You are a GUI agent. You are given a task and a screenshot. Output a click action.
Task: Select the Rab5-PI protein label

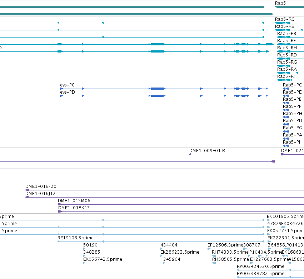[x=291, y=142]
